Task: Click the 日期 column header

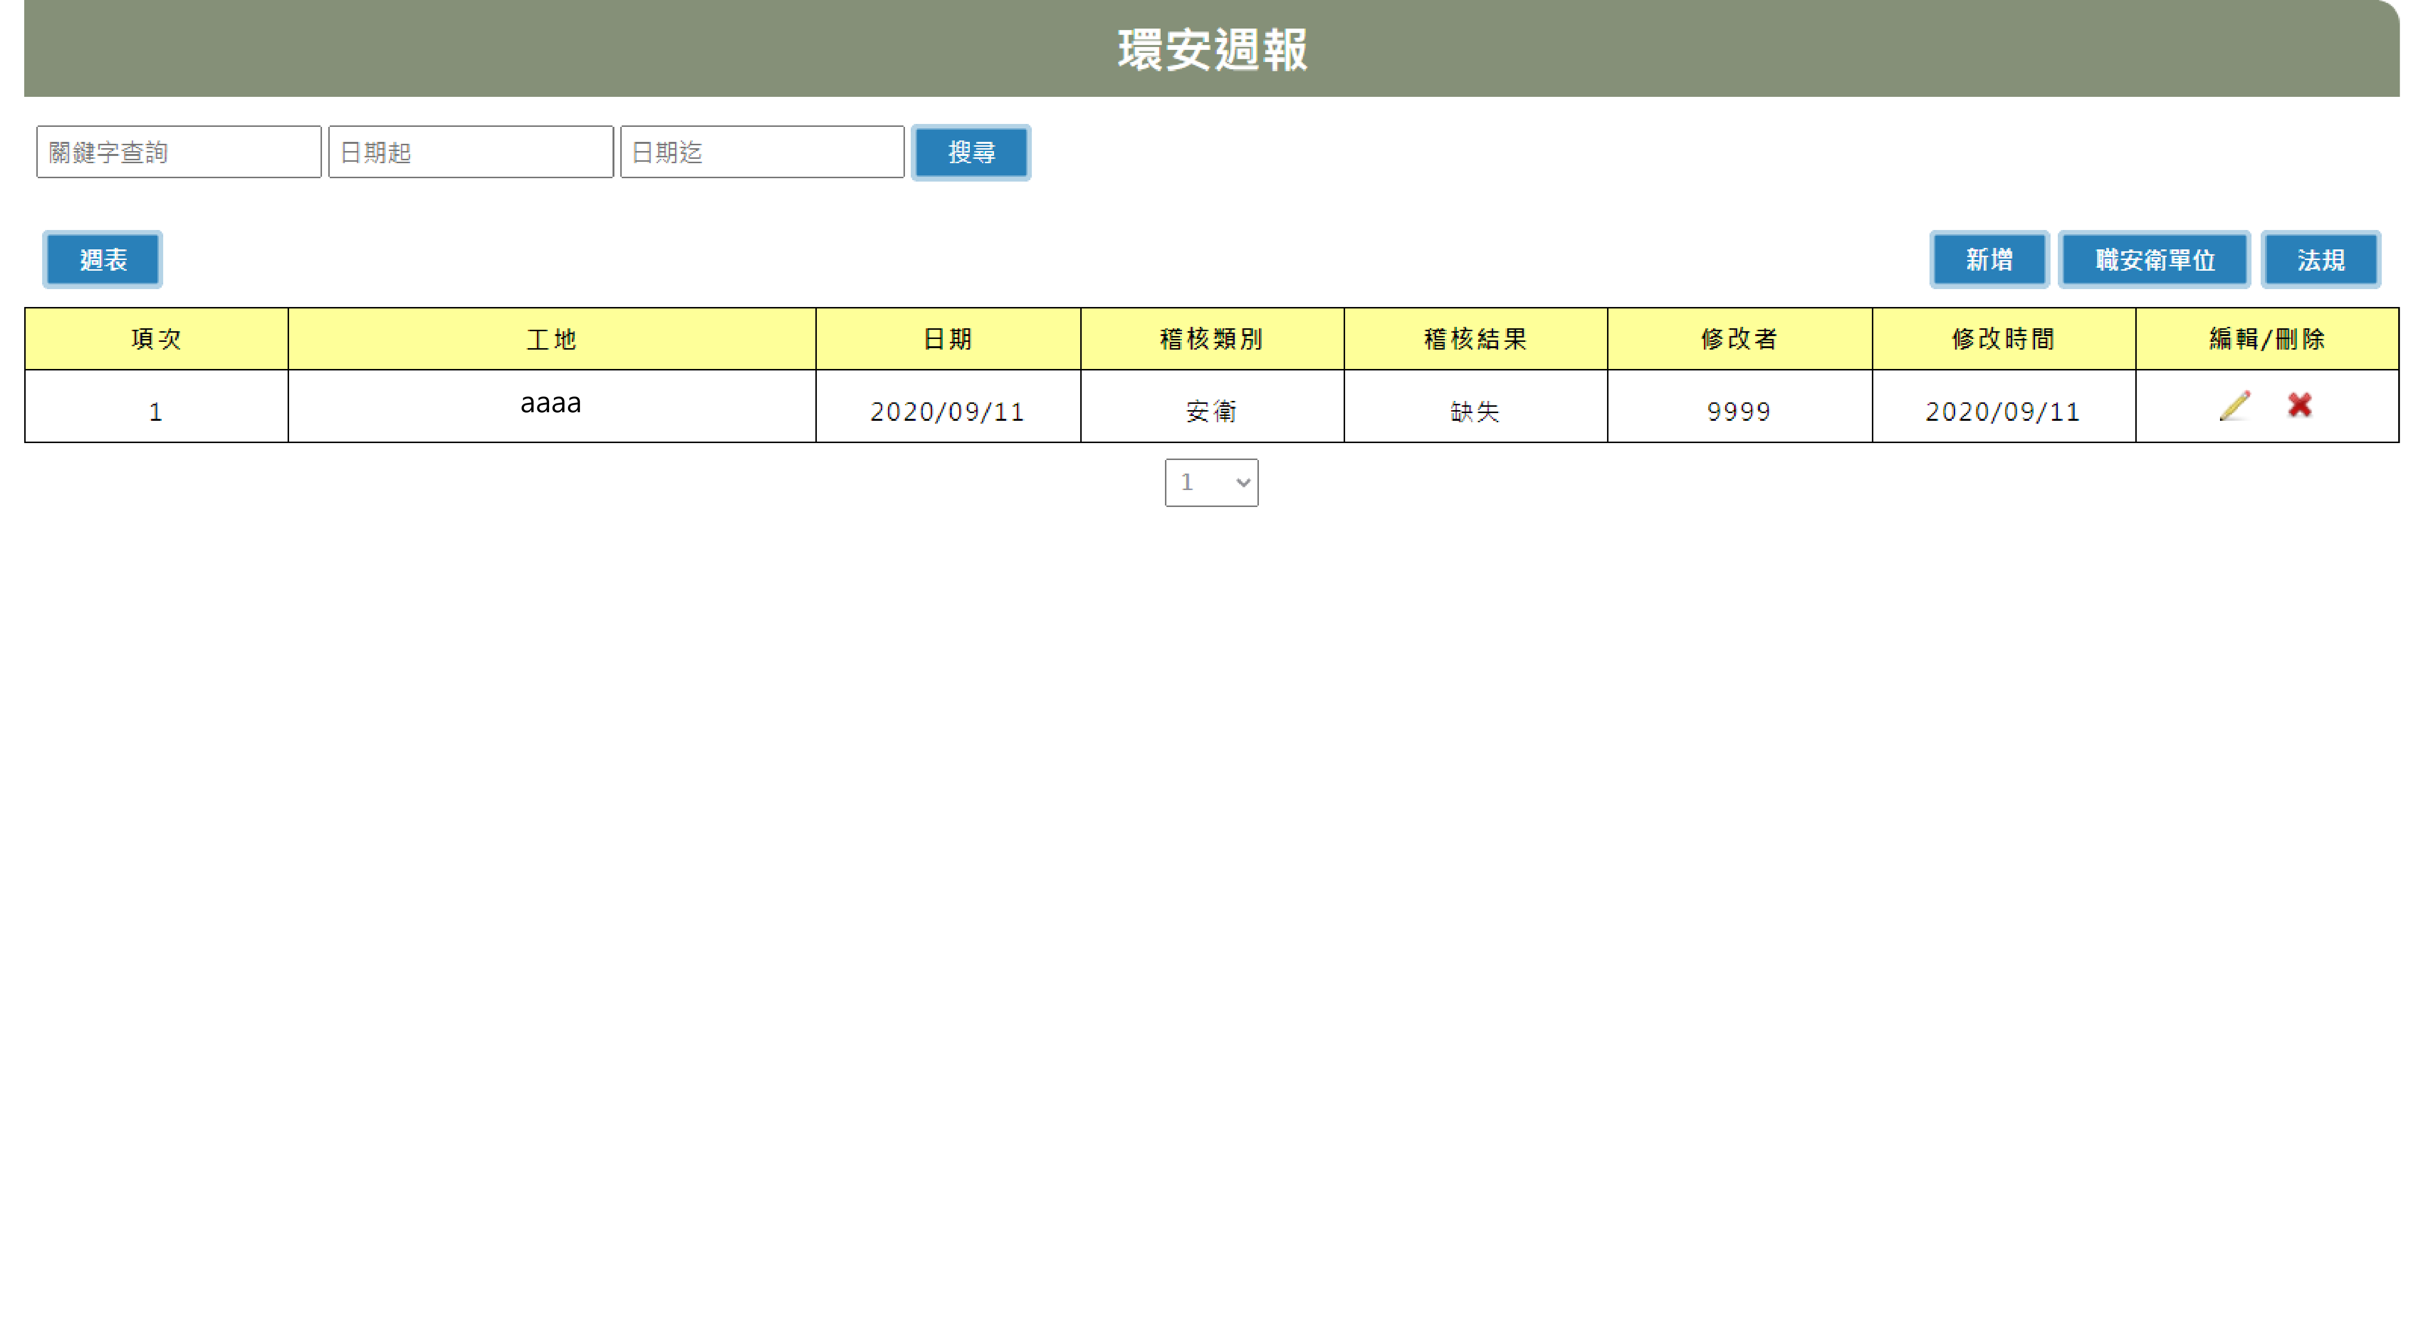Action: [948, 338]
